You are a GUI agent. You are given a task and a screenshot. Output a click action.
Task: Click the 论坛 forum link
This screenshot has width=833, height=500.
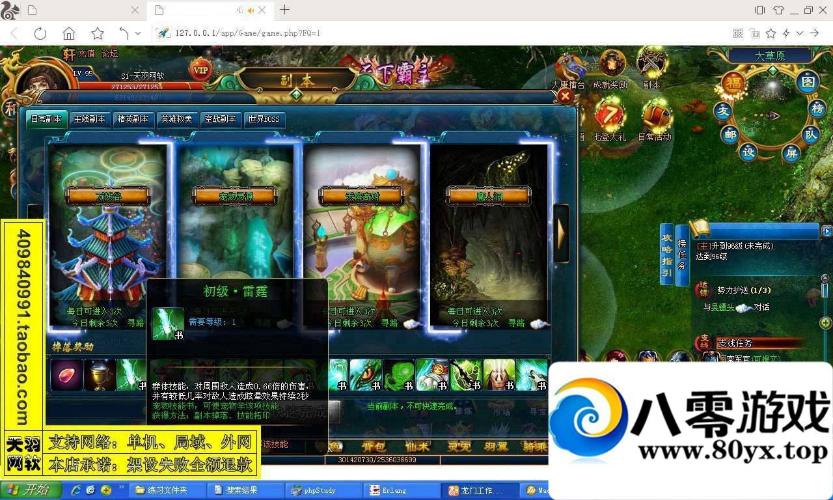pos(109,54)
